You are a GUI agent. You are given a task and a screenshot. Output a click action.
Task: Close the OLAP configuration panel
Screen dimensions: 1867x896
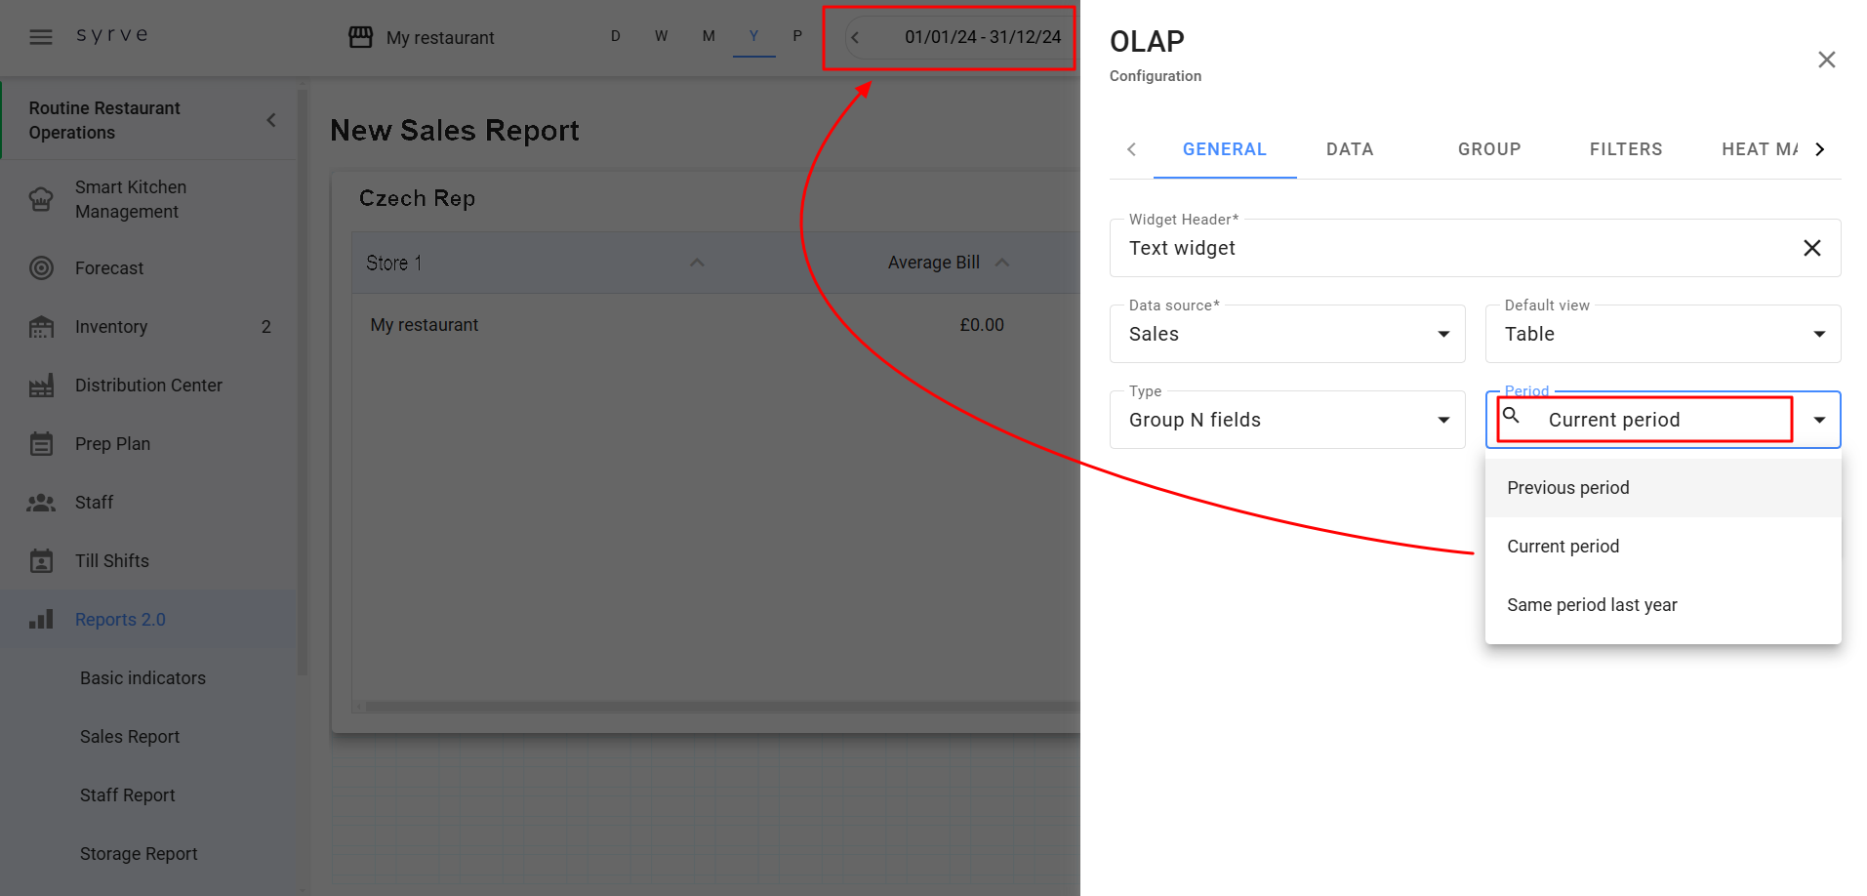1826,60
